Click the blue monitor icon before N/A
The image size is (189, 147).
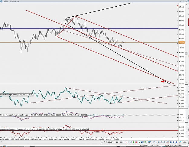pos(180,142)
